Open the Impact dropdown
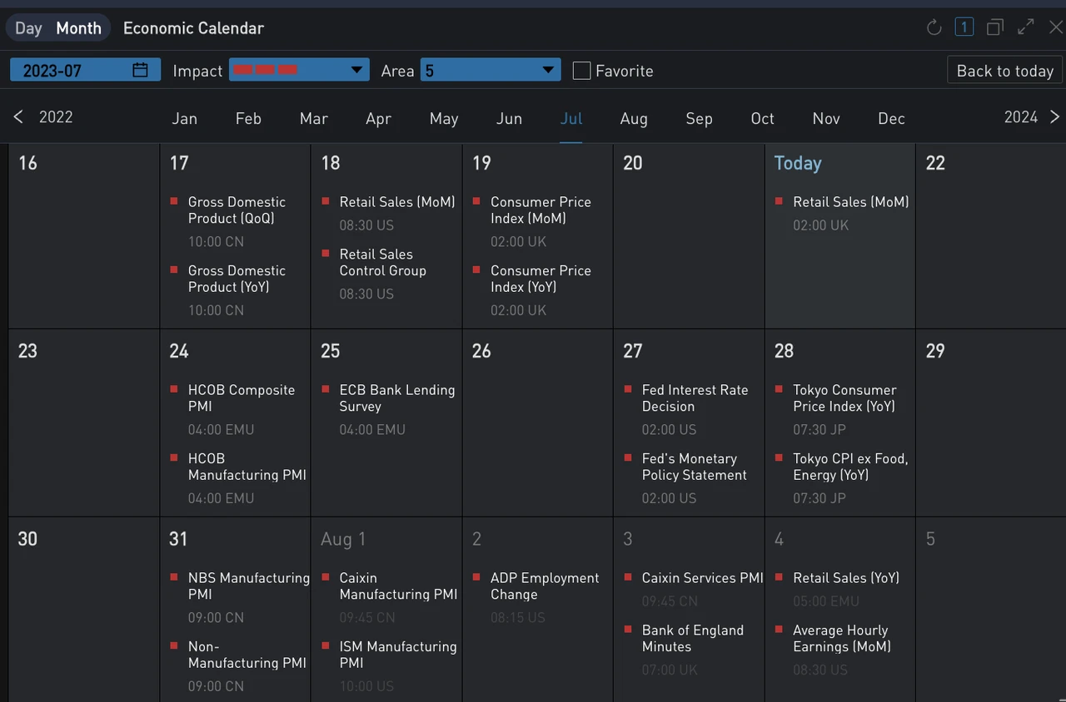This screenshot has height=702, width=1066. [x=299, y=70]
